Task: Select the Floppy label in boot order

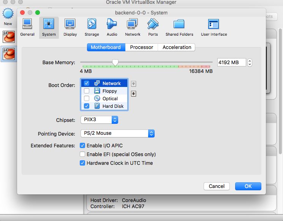Action: click(109, 91)
